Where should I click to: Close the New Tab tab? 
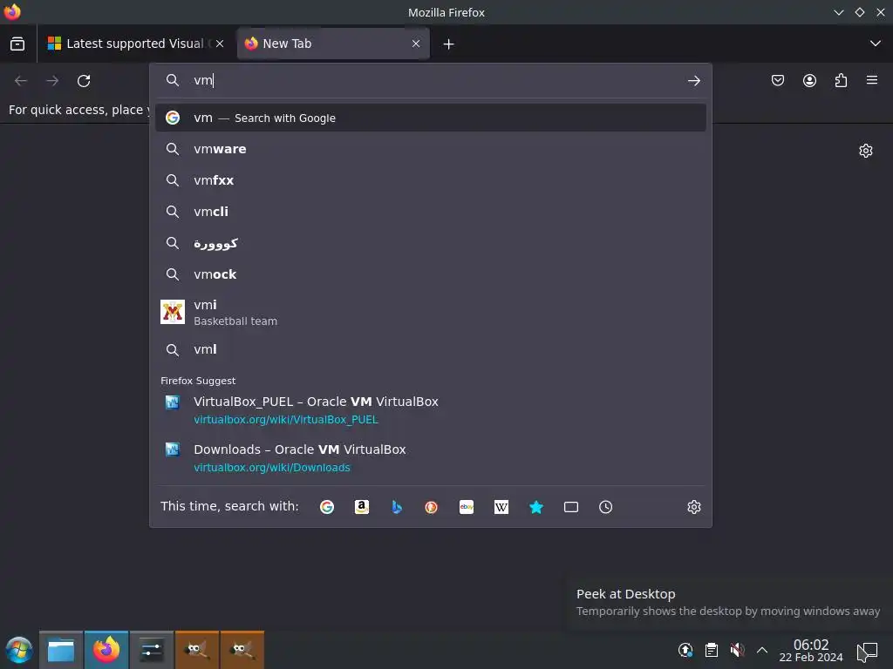click(416, 44)
